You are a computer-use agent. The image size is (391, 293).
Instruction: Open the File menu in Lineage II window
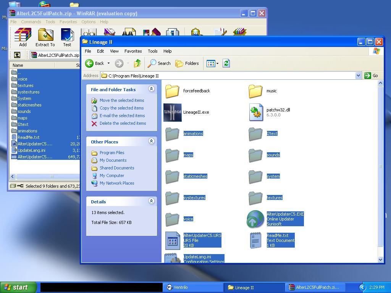click(88, 51)
